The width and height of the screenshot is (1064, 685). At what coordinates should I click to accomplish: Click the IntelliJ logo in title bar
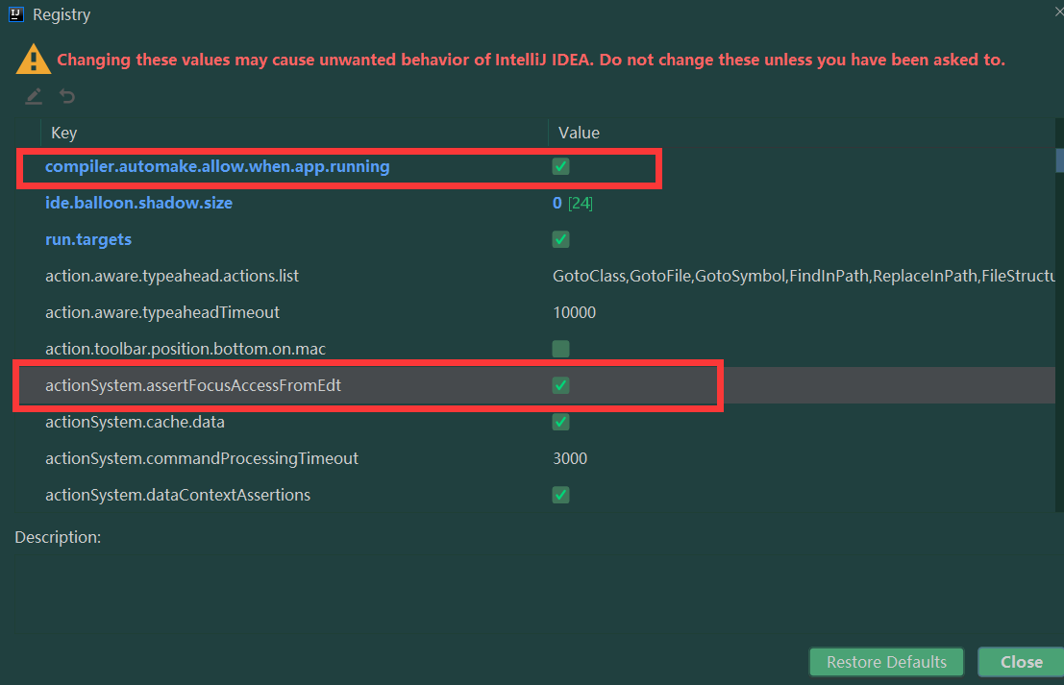(x=16, y=14)
